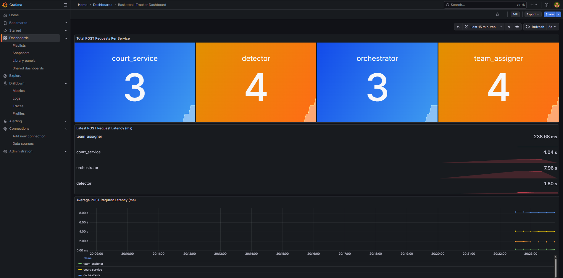Click the orchestrator legend color swatch
Screen dimensions: 563x278
80,275
